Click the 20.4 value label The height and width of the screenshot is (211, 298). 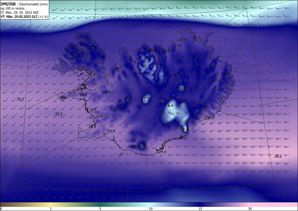[153, 50]
